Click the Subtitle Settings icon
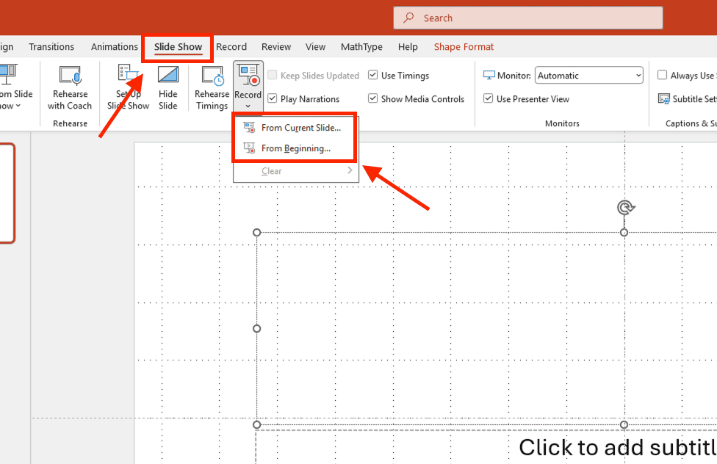Screen dimensions: 717x464 click(663, 99)
